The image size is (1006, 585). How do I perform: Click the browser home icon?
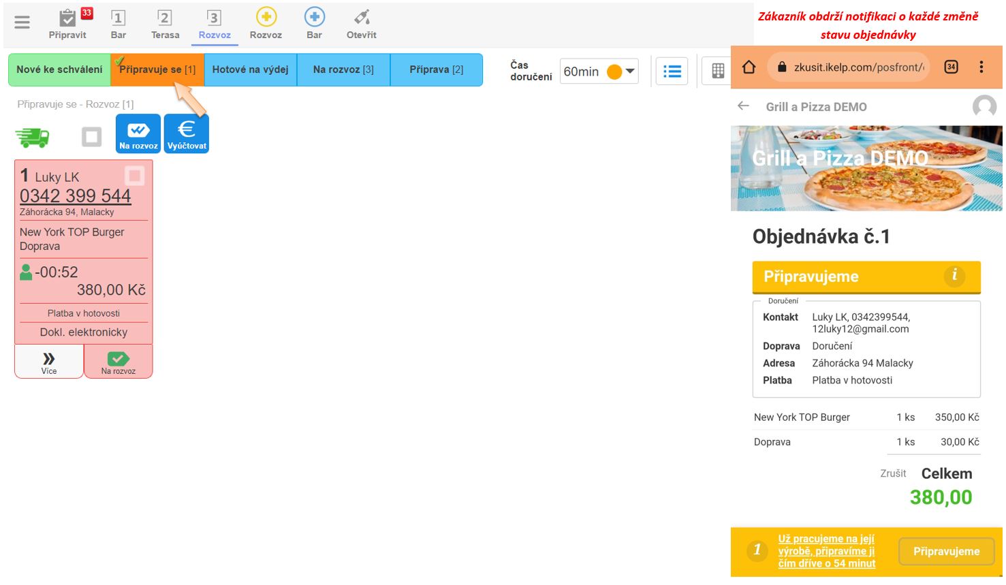749,67
